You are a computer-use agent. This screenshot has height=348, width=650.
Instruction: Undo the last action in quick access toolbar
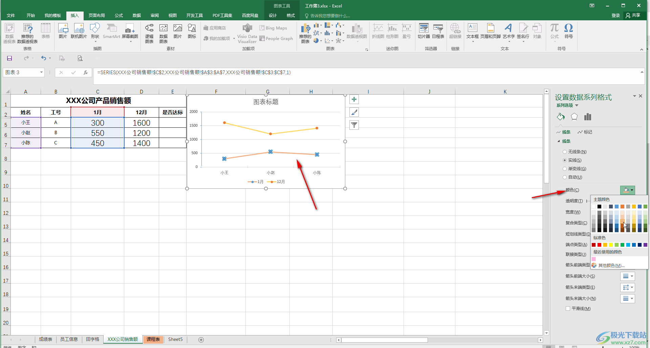43,58
